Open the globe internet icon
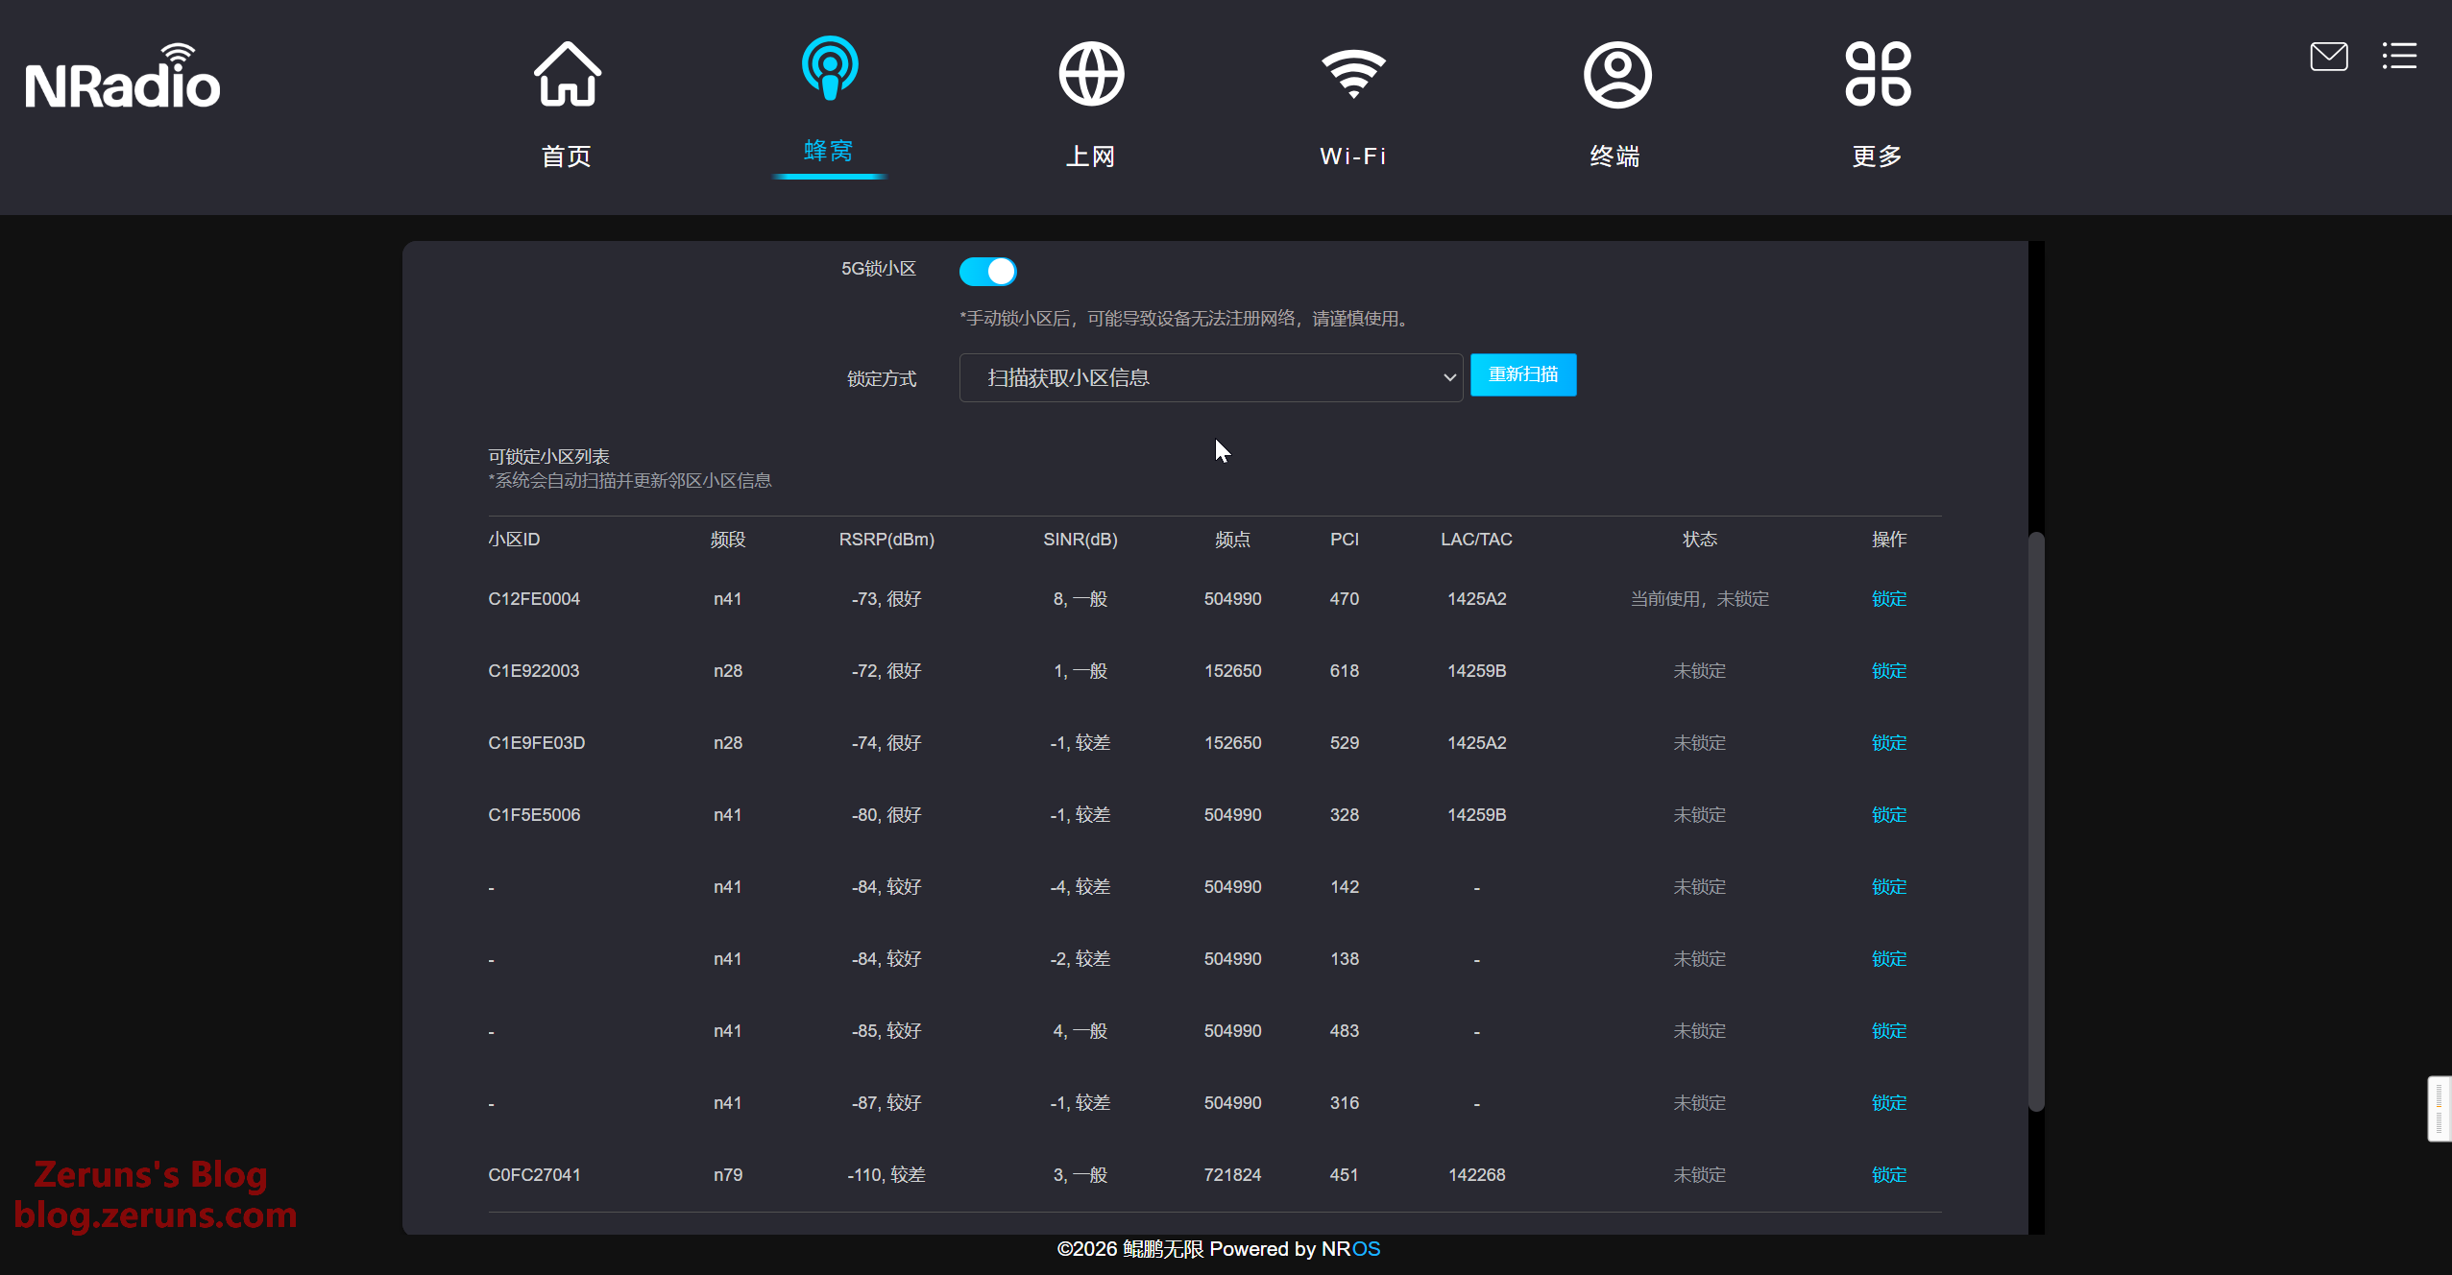 click(1091, 75)
